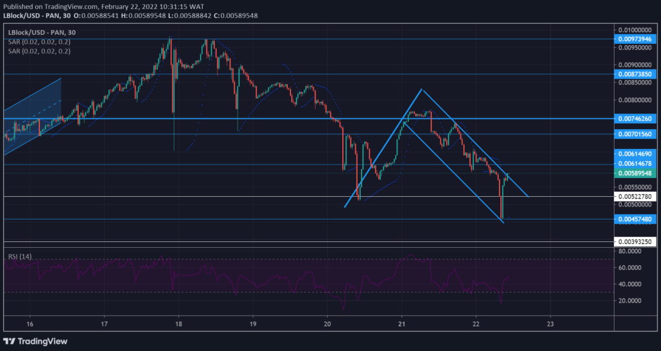Viewport: 661px width, 351px height.
Task: Click the date label 20 on time axis
Action: tap(327, 324)
